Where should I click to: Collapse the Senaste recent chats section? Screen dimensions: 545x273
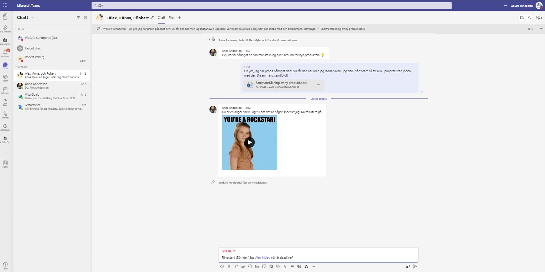click(16, 67)
